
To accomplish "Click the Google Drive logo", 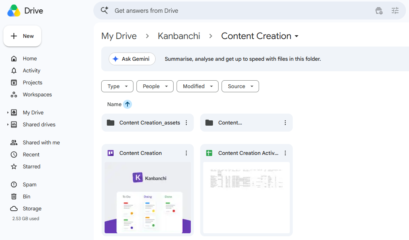I will click(x=14, y=11).
